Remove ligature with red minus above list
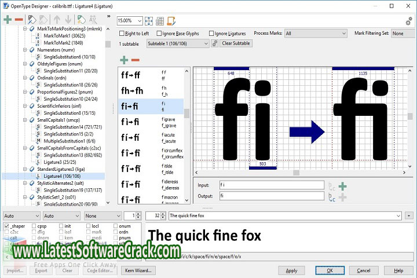417x278 pixels. (x=136, y=60)
